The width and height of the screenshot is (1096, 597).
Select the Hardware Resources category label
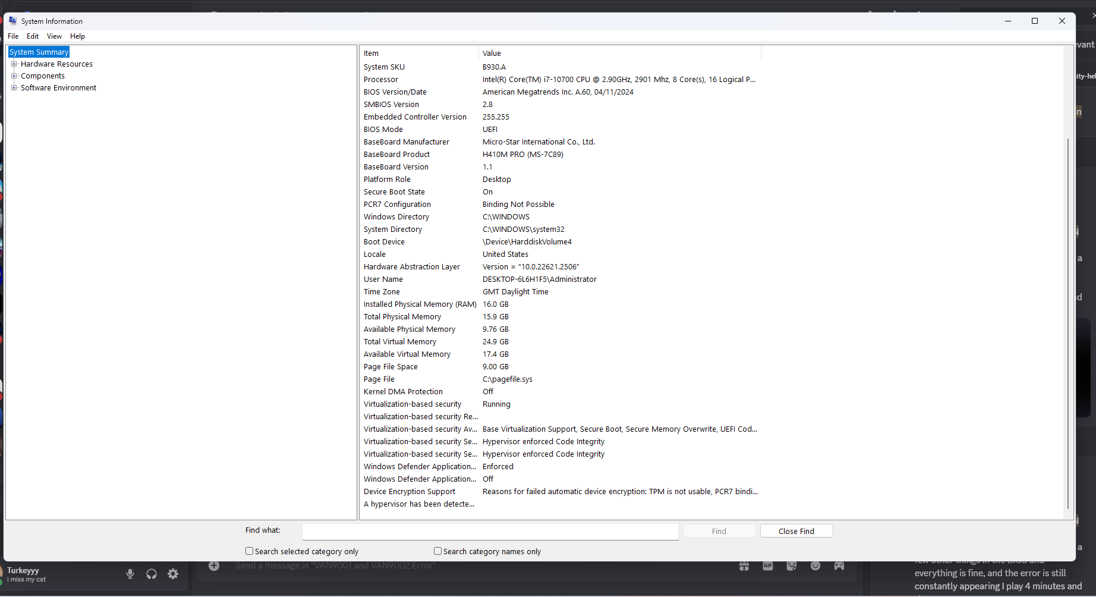click(56, 64)
